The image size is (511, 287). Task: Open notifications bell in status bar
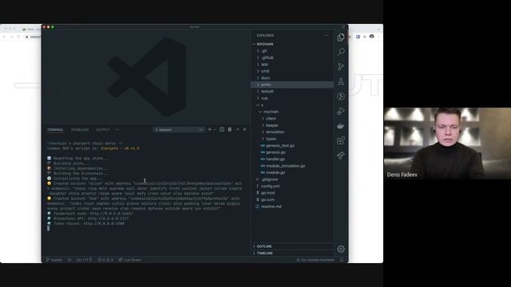(x=342, y=260)
